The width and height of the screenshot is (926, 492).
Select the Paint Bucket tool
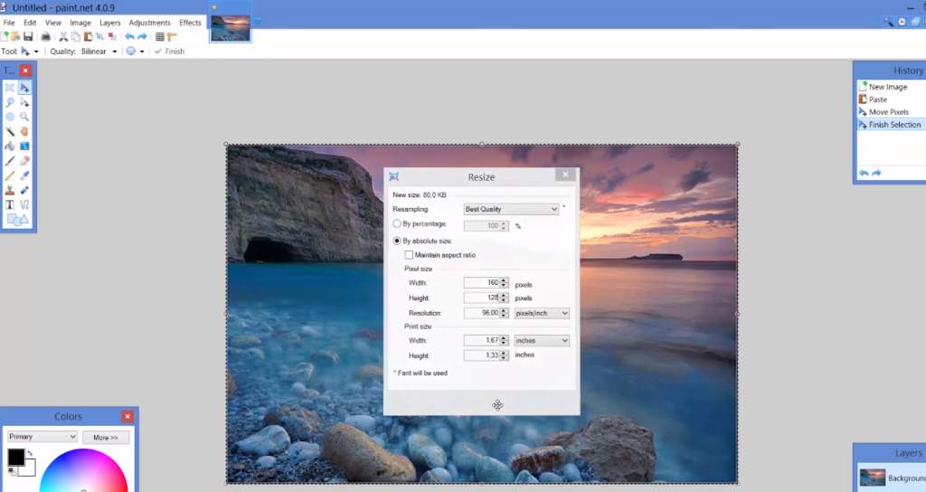(10, 146)
